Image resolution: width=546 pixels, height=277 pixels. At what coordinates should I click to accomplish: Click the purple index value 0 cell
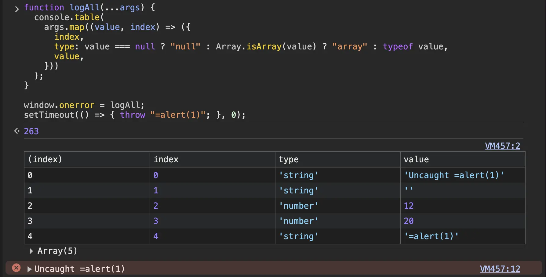tap(212, 175)
